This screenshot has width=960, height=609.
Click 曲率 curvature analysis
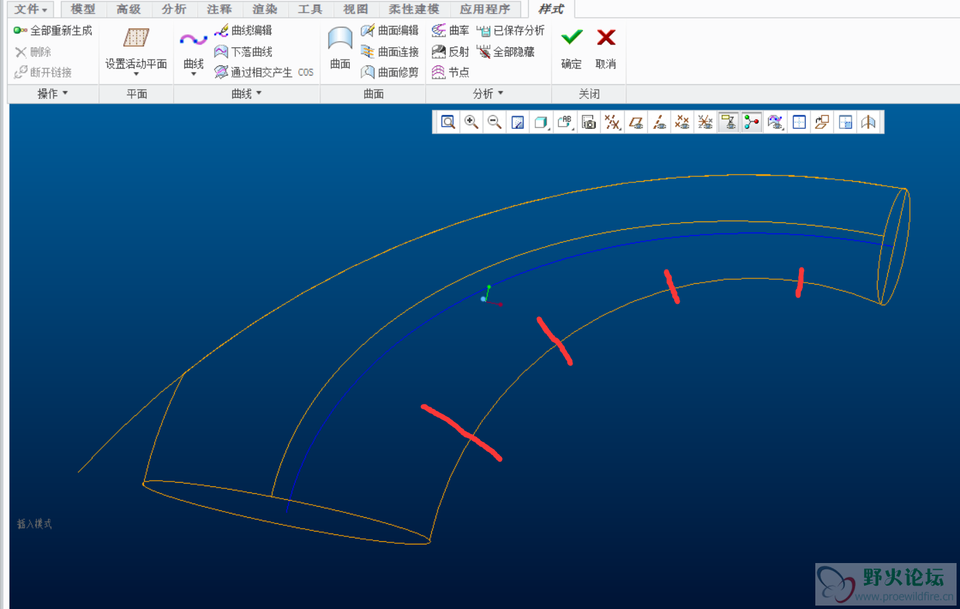451,30
